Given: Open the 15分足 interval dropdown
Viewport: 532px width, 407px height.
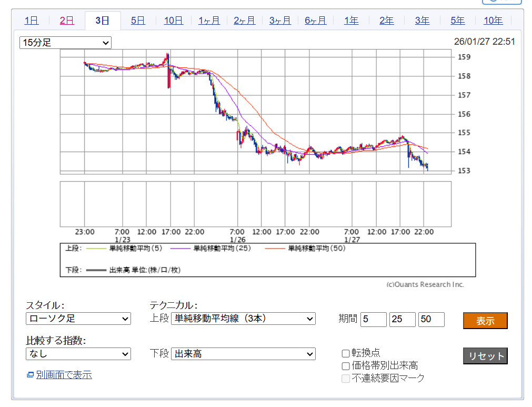Looking at the screenshot, I should pyautogui.click(x=65, y=43).
